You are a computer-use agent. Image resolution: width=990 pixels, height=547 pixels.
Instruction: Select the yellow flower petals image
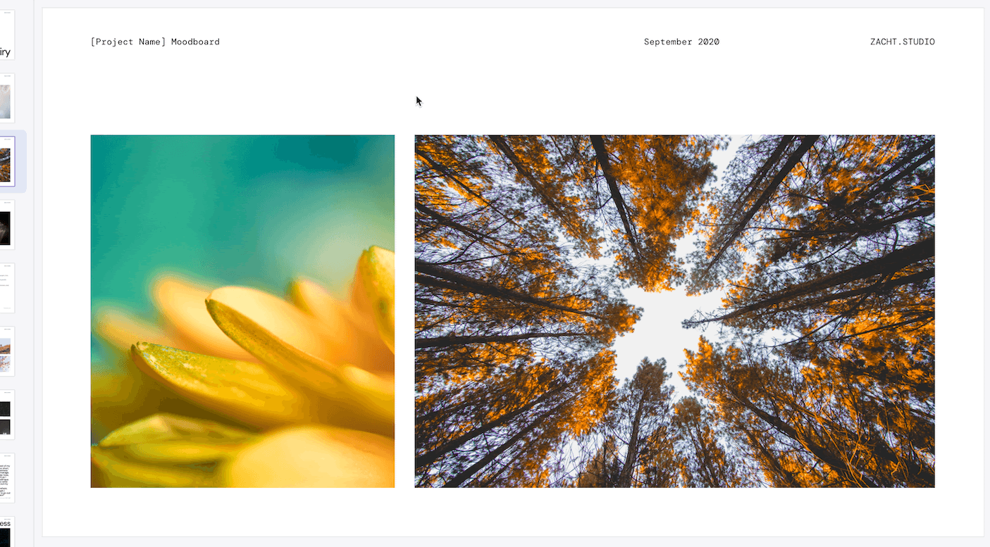point(242,311)
